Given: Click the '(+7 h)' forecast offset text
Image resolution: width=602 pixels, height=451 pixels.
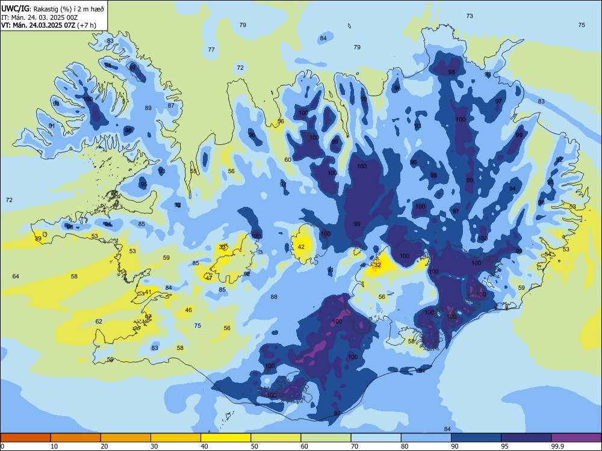Looking at the screenshot, I should 86,25.
